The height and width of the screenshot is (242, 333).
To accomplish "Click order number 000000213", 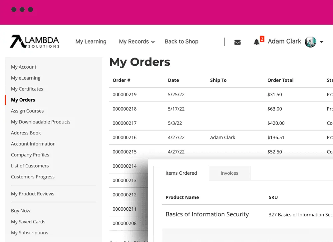I will [125, 181].
